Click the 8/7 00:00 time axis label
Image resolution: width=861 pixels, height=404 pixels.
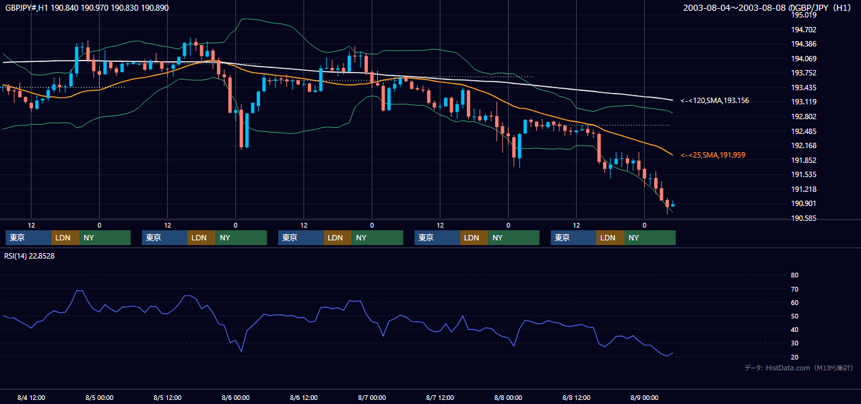tap(372, 398)
